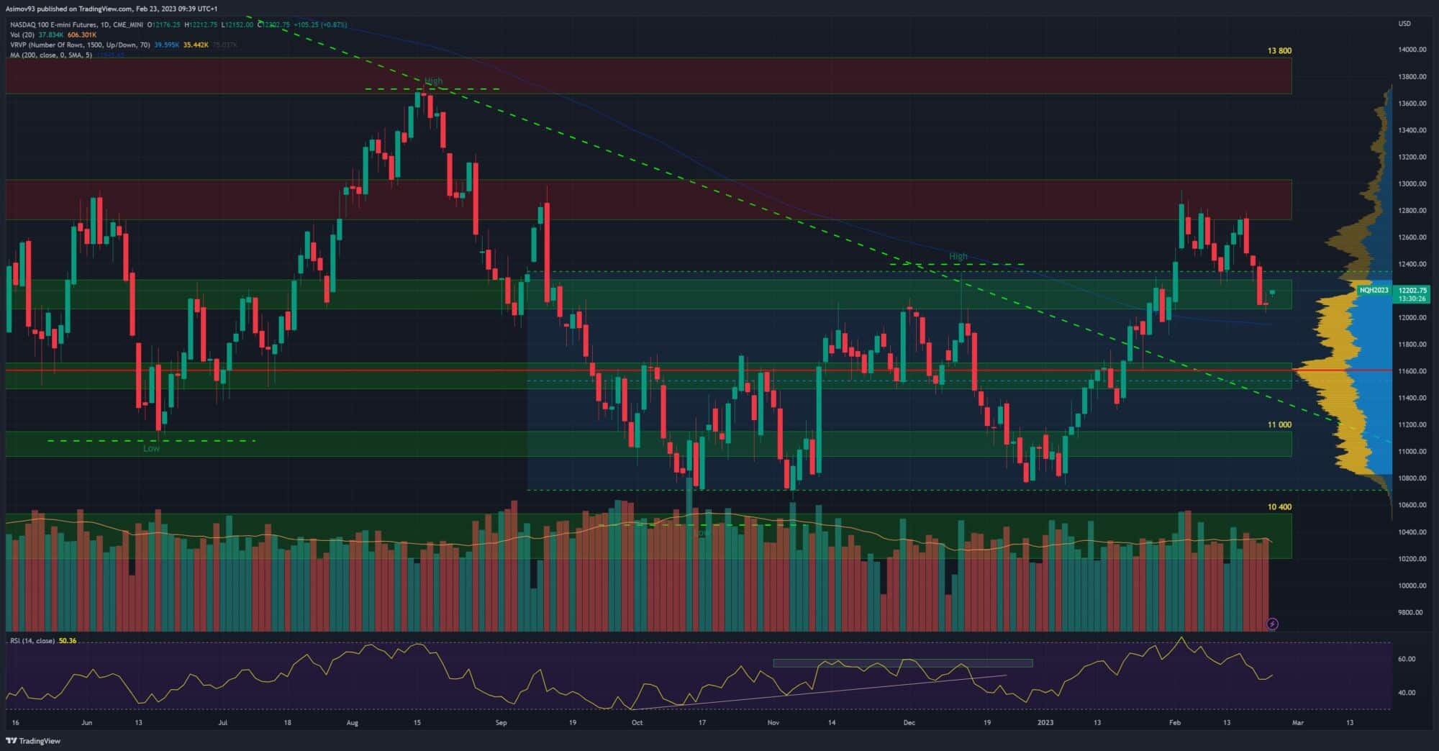The image size is (1439, 751).
Task: Click the 11600.00 price axis label
Action: point(1412,371)
